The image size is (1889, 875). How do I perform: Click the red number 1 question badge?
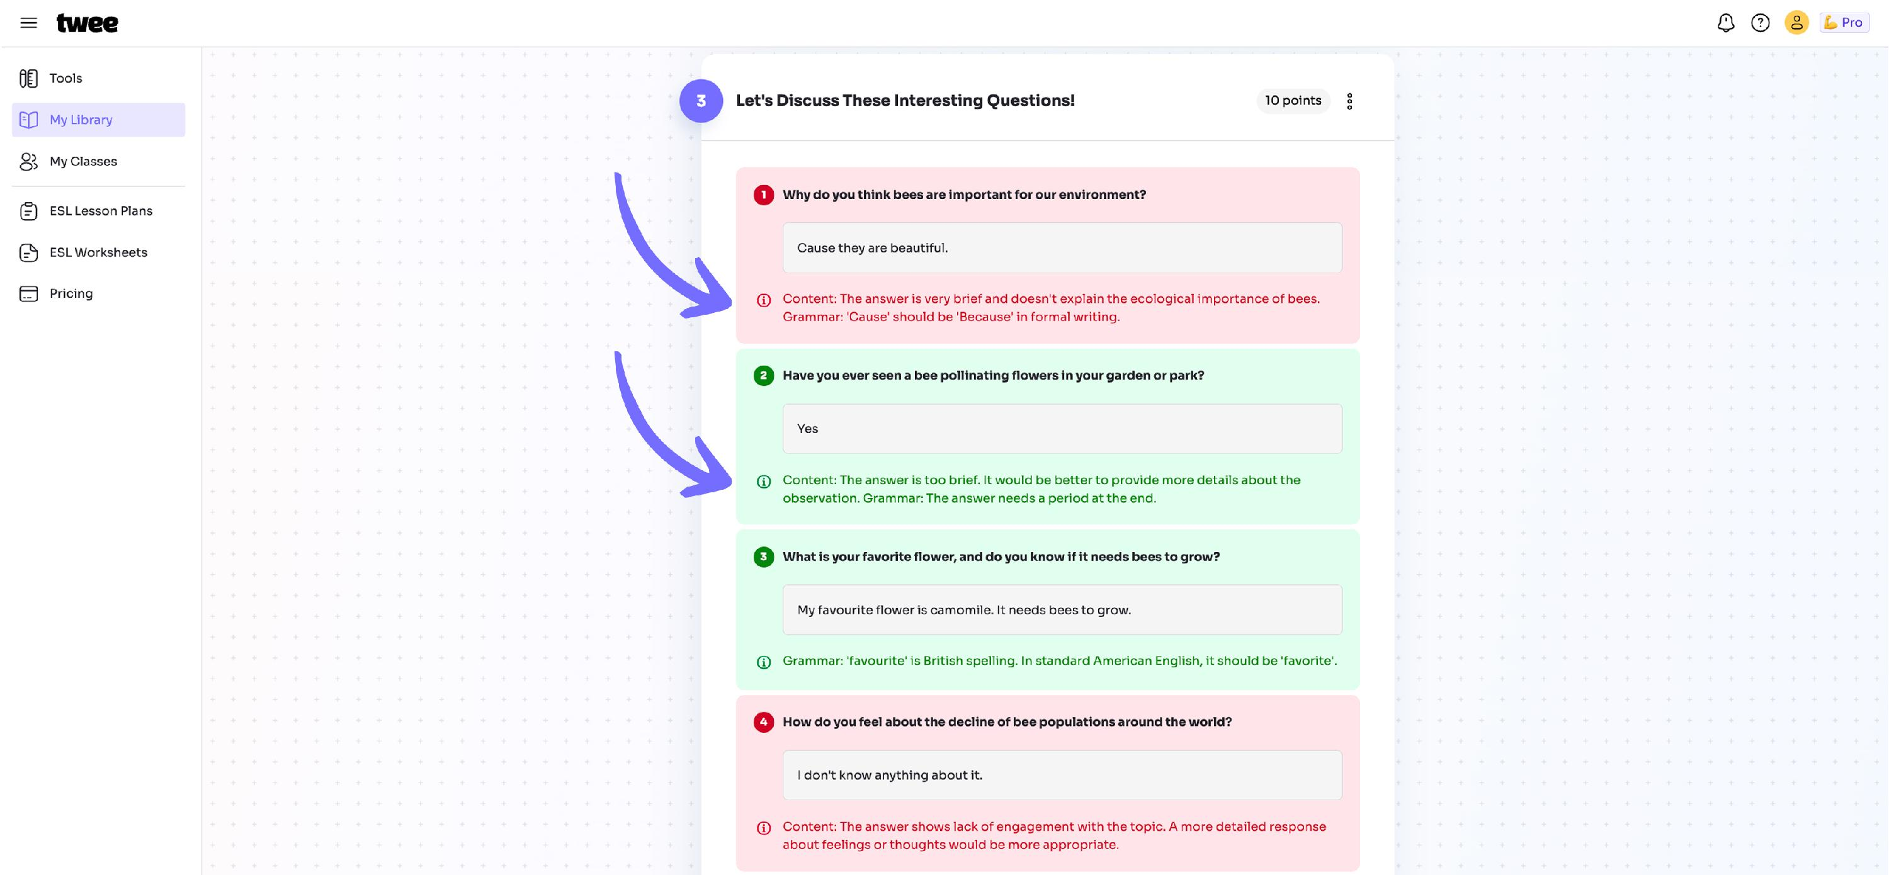tap(763, 195)
